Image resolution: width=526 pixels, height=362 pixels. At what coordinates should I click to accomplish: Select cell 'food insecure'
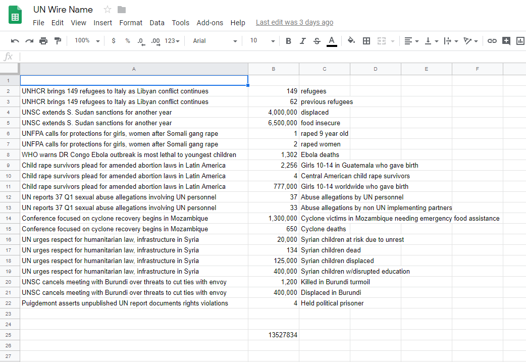click(325, 123)
